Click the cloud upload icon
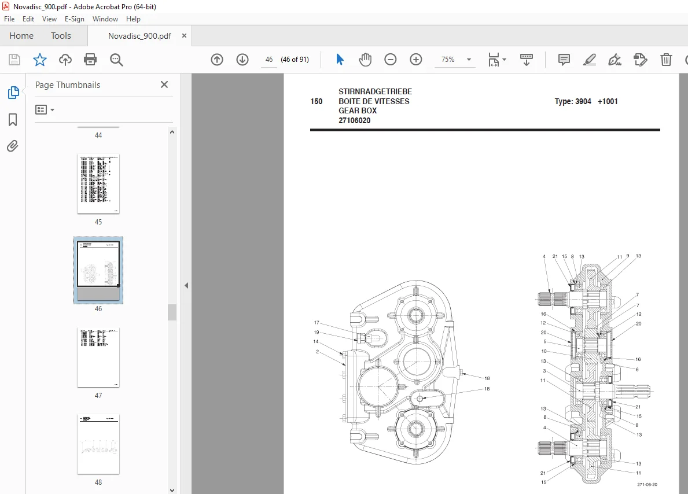Image resolution: width=688 pixels, height=494 pixels. pyautogui.click(x=65, y=60)
